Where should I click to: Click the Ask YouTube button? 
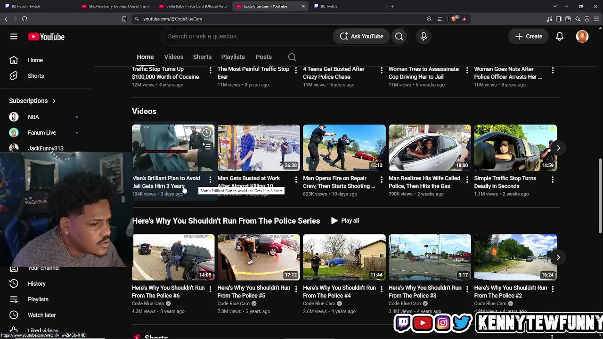click(361, 36)
